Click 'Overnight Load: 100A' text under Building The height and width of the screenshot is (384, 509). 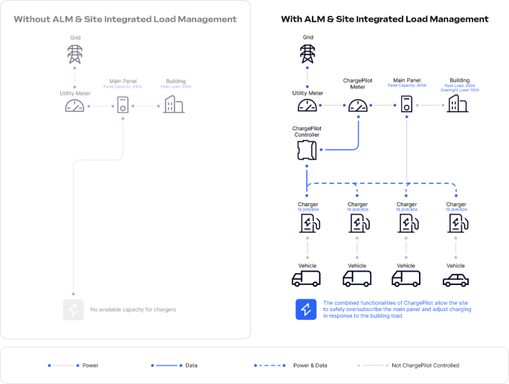pos(460,90)
